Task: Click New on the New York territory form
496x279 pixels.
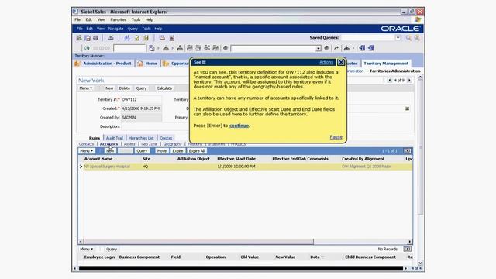Action: pos(109,88)
